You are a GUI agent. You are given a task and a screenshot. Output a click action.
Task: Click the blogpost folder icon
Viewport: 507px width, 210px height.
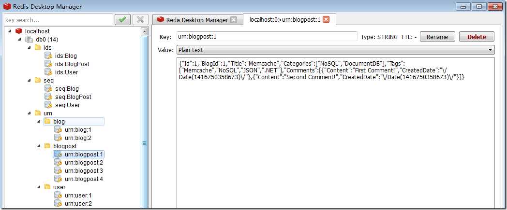(x=47, y=146)
